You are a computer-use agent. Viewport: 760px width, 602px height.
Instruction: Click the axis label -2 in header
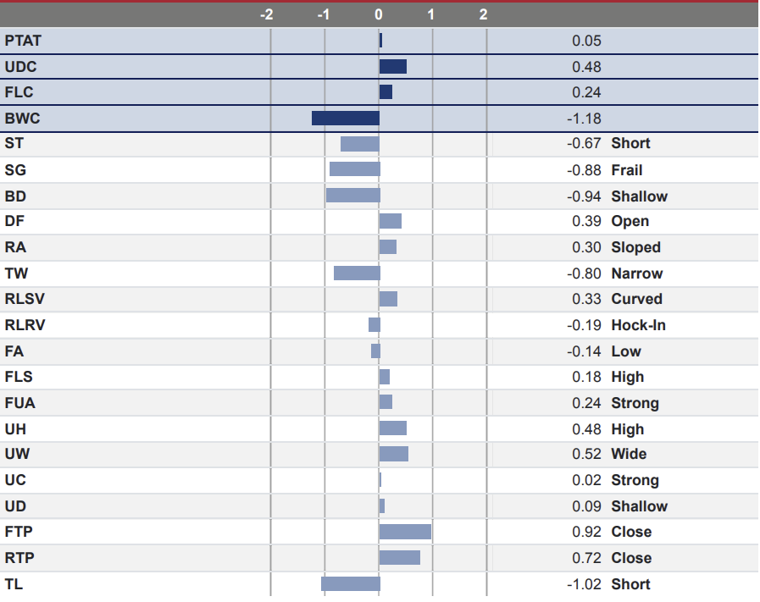coord(266,14)
